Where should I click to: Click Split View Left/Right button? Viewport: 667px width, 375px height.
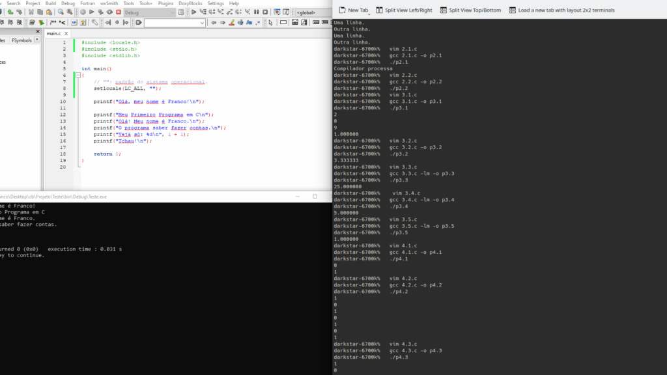pyautogui.click(x=404, y=10)
